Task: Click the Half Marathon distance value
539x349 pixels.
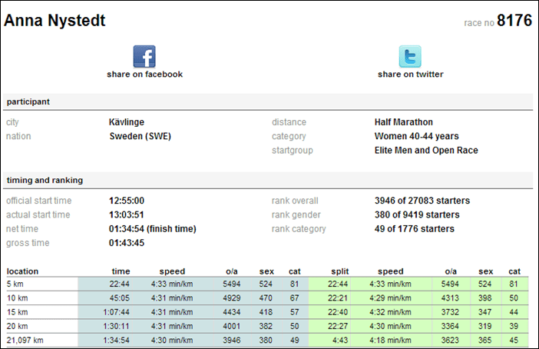Action: [403, 122]
